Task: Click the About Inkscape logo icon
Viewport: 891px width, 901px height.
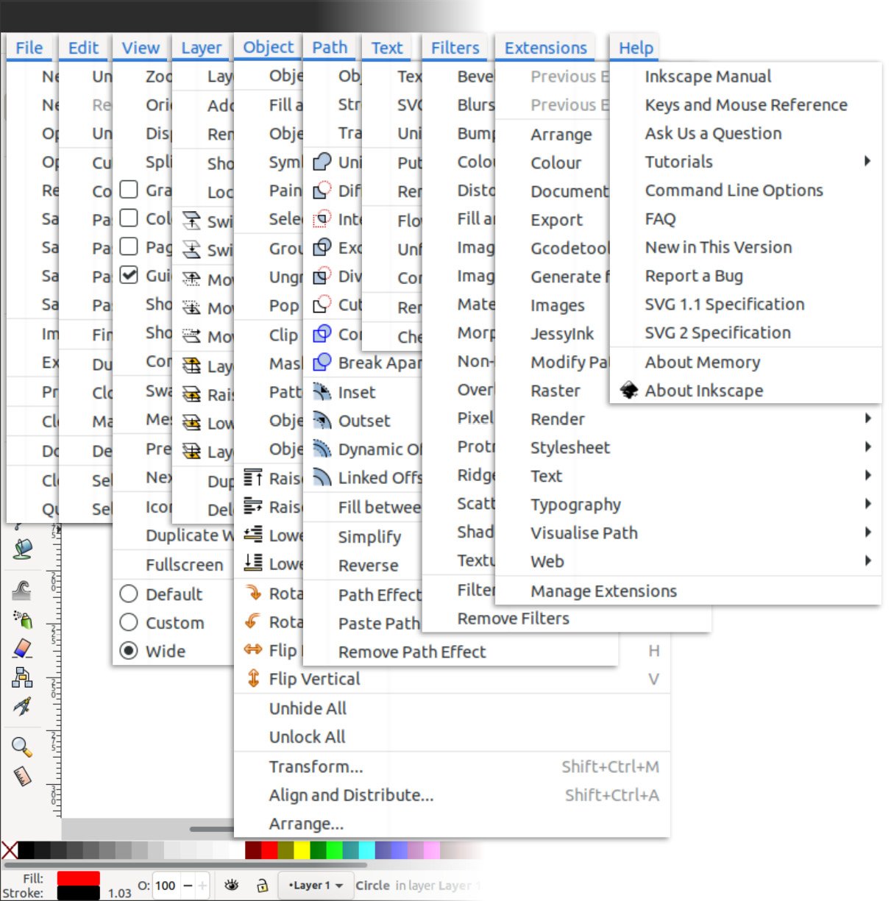Action: (x=628, y=391)
